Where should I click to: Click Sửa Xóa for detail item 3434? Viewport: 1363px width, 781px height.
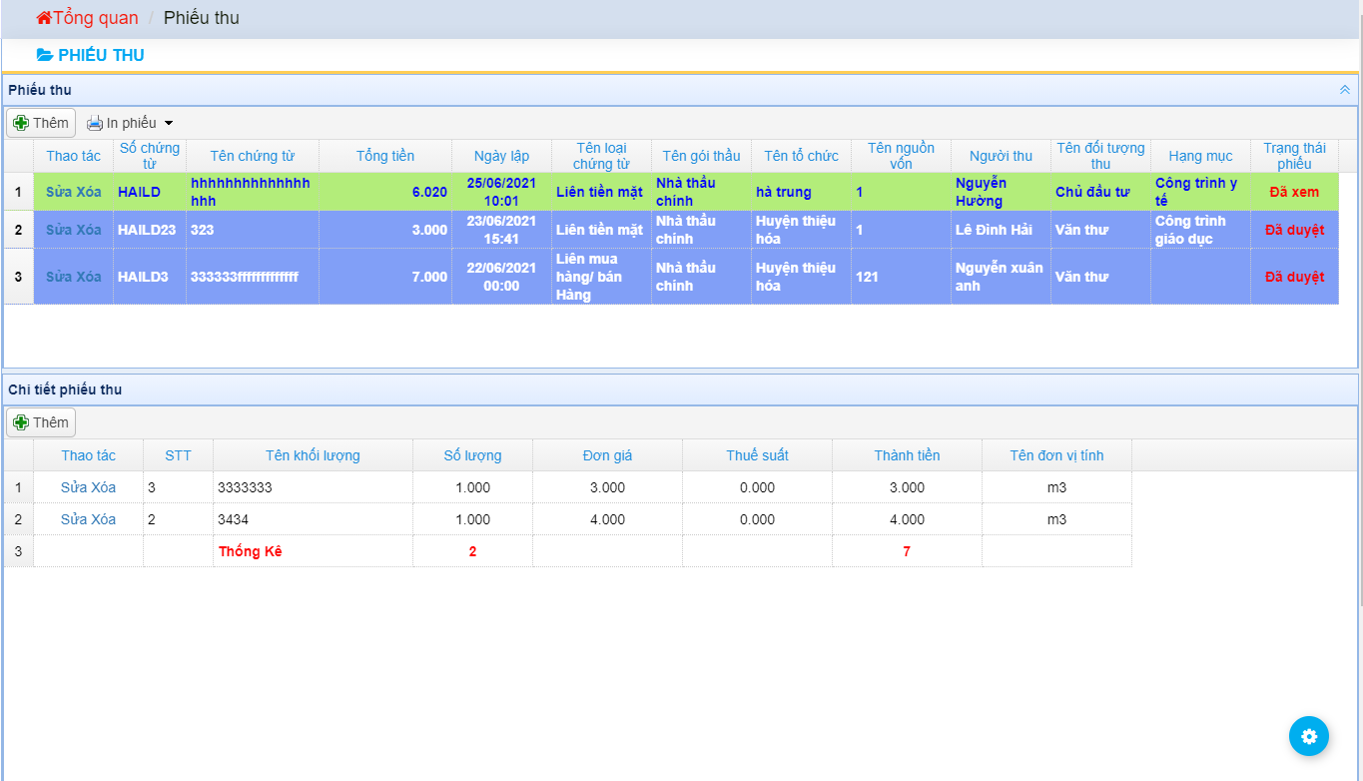tap(88, 519)
